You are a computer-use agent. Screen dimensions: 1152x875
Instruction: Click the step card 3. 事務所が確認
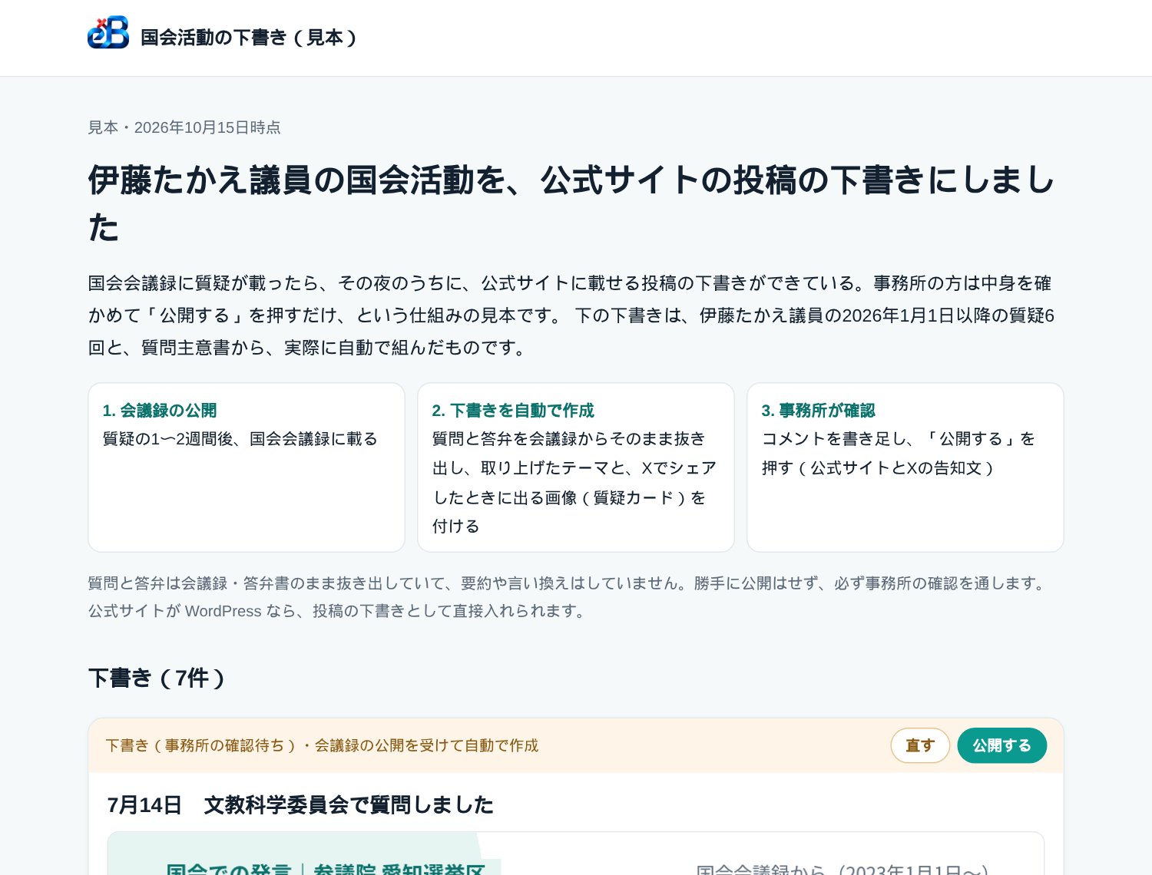coord(905,467)
